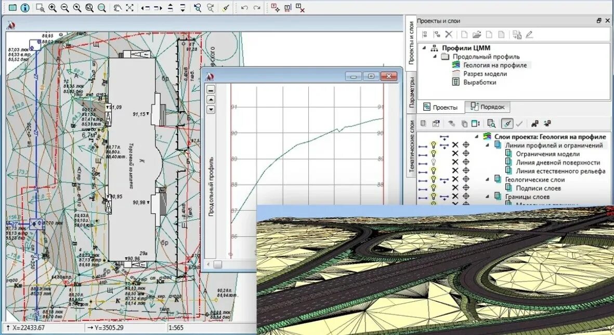The height and width of the screenshot is (335, 614).
Task: Click the scale value 1:565 in status bar
Action: [x=176, y=328]
